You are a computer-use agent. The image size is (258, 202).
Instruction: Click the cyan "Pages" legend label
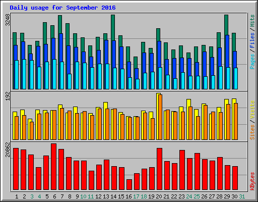[x=252, y=62]
